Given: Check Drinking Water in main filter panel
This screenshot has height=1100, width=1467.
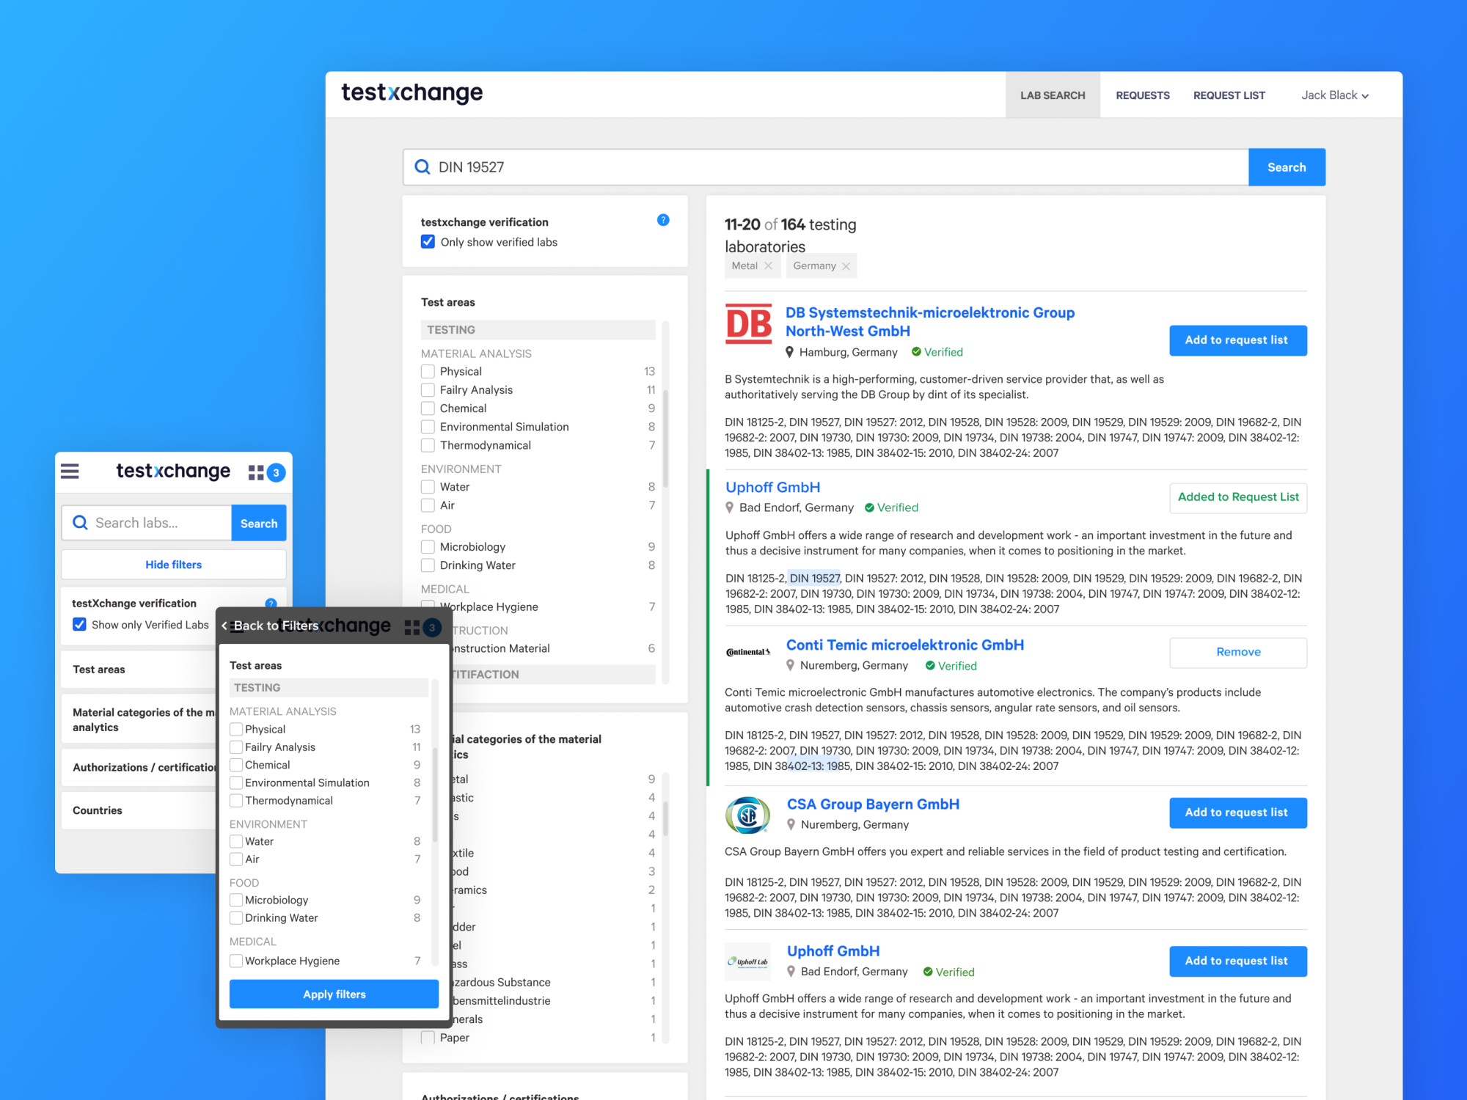Looking at the screenshot, I should (x=428, y=565).
